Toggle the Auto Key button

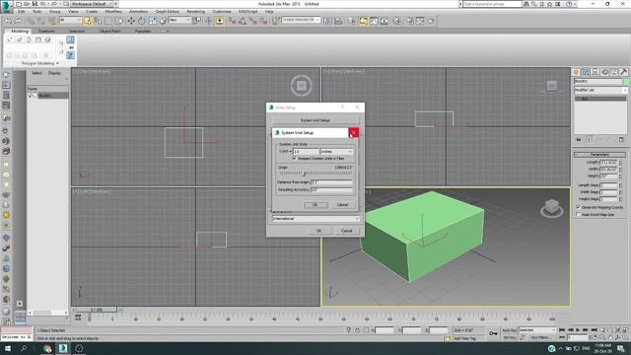[509, 330]
